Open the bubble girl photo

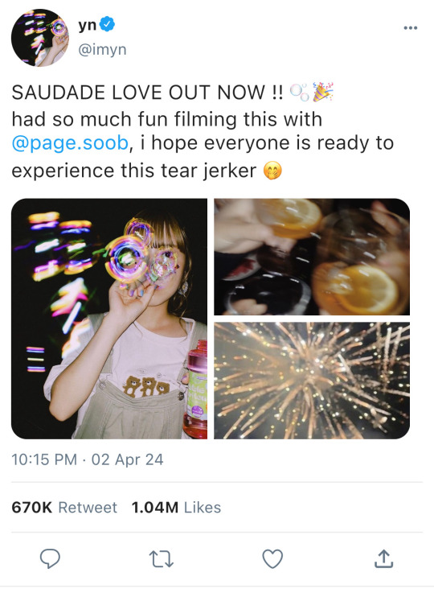(109, 319)
